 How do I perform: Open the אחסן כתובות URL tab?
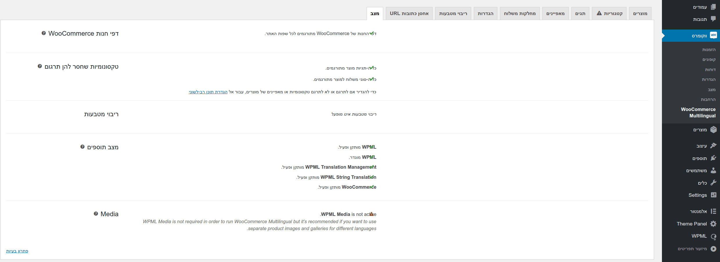click(409, 14)
